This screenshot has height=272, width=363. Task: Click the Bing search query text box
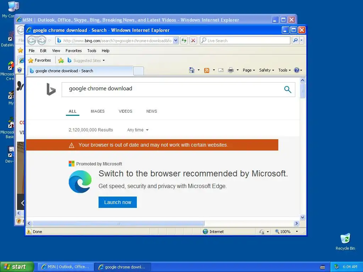coord(171,90)
